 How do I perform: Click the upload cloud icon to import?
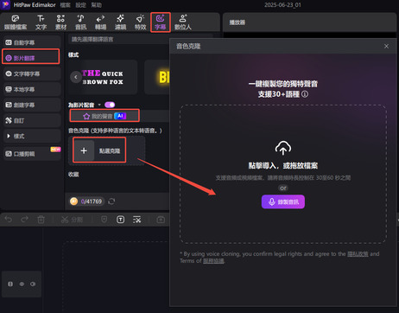click(x=283, y=148)
